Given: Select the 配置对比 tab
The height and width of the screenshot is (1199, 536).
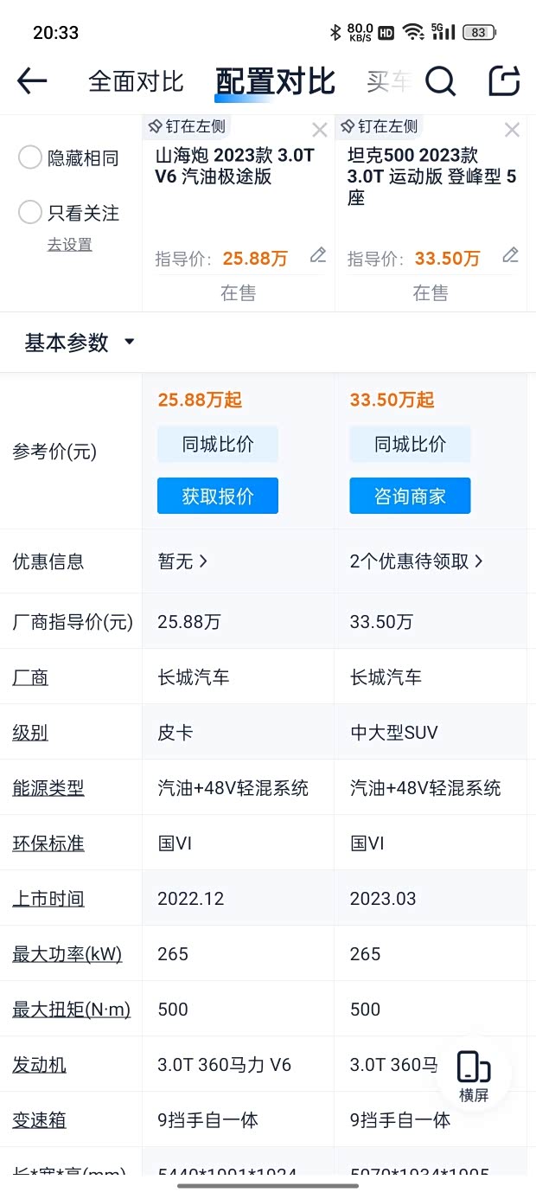Looking at the screenshot, I should pyautogui.click(x=275, y=81).
